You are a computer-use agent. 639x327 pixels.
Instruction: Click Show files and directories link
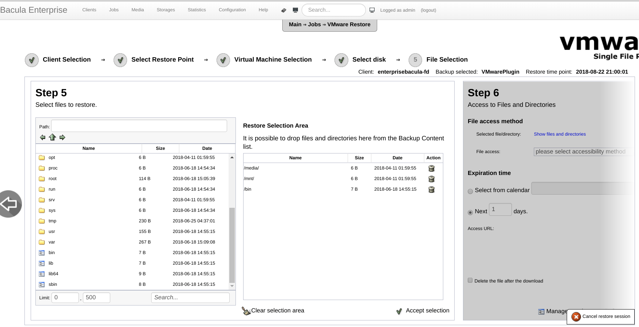[x=559, y=134]
